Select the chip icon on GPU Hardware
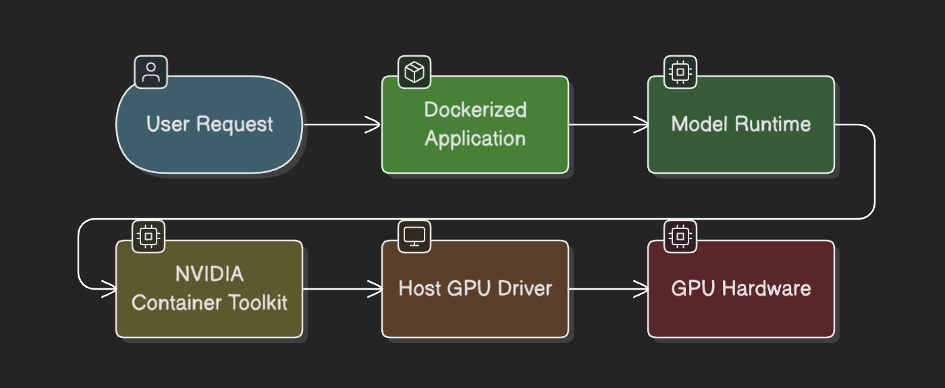This screenshot has height=388, width=945. [x=679, y=235]
